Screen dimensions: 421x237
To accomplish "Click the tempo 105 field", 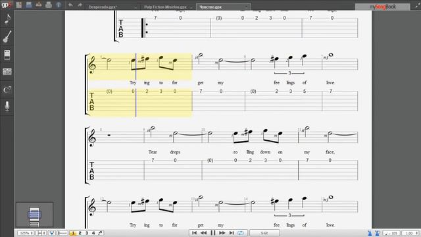I will click(x=391, y=233).
